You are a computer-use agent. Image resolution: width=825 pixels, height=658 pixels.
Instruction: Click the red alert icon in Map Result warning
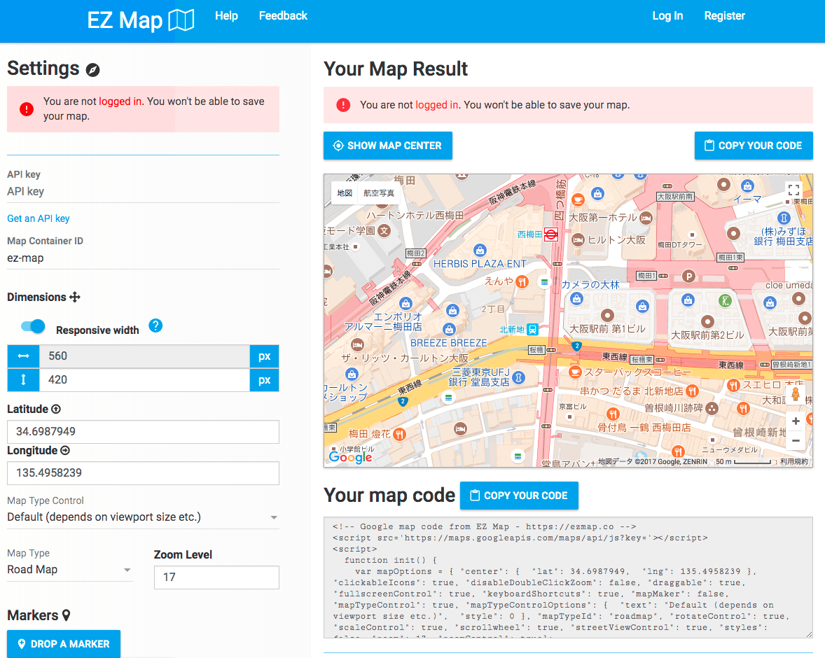click(x=343, y=105)
